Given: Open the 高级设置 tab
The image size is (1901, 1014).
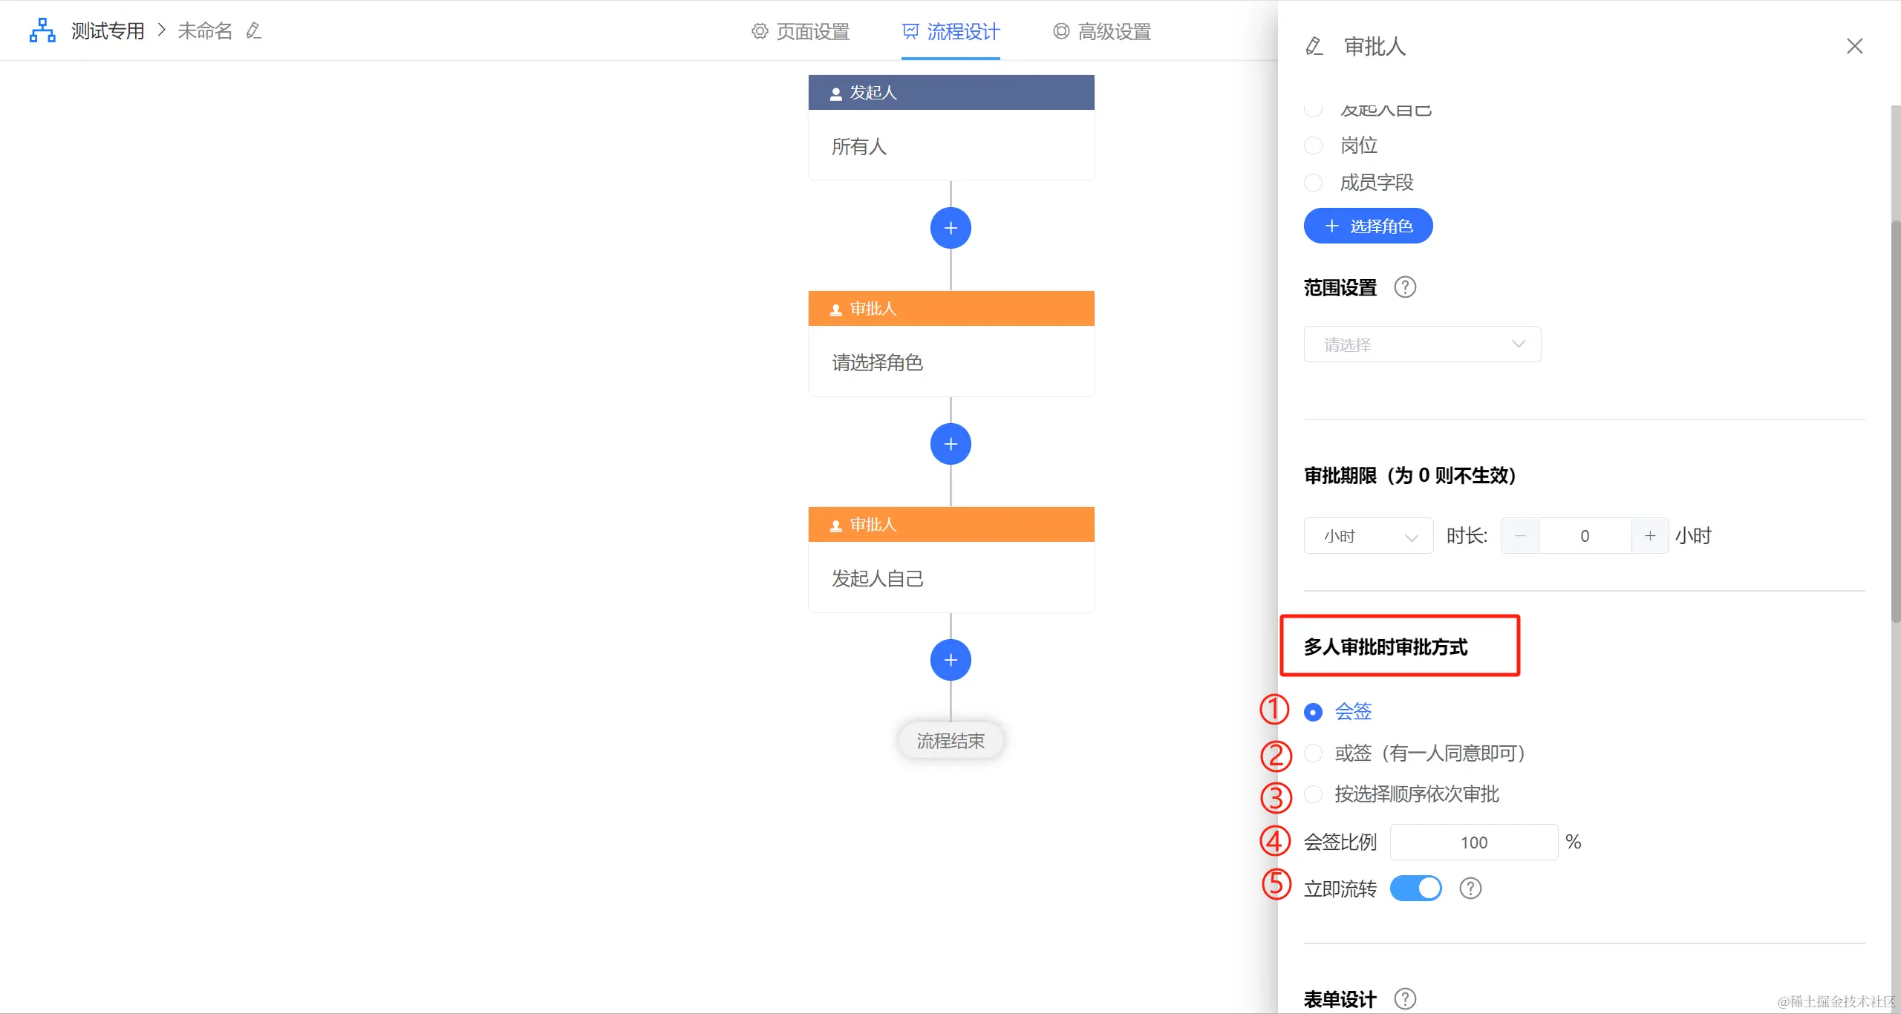Looking at the screenshot, I should pyautogui.click(x=1102, y=31).
